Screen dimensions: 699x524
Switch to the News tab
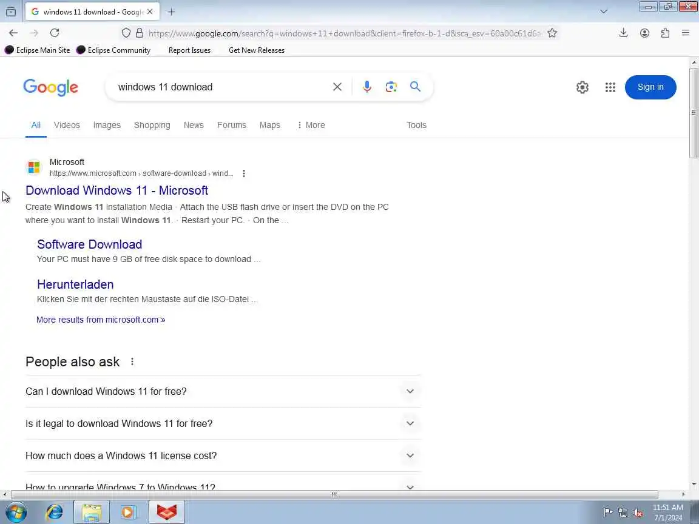[x=194, y=125]
